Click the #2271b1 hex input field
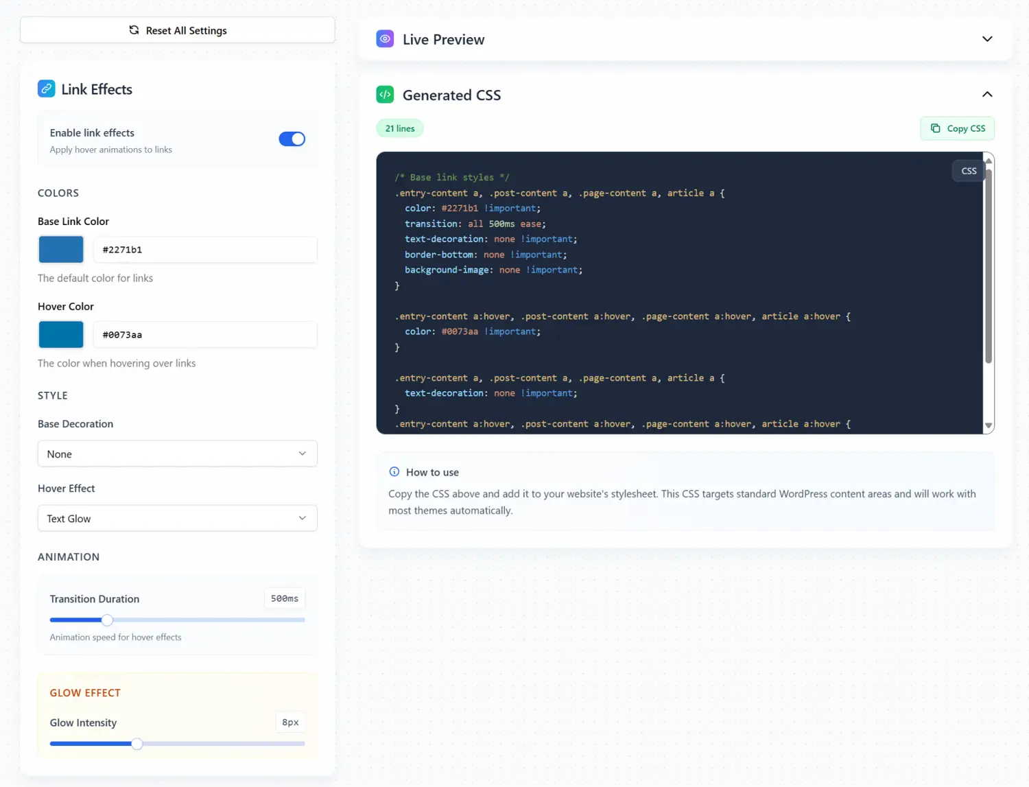This screenshot has height=787, width=1029. pos(205,250)
